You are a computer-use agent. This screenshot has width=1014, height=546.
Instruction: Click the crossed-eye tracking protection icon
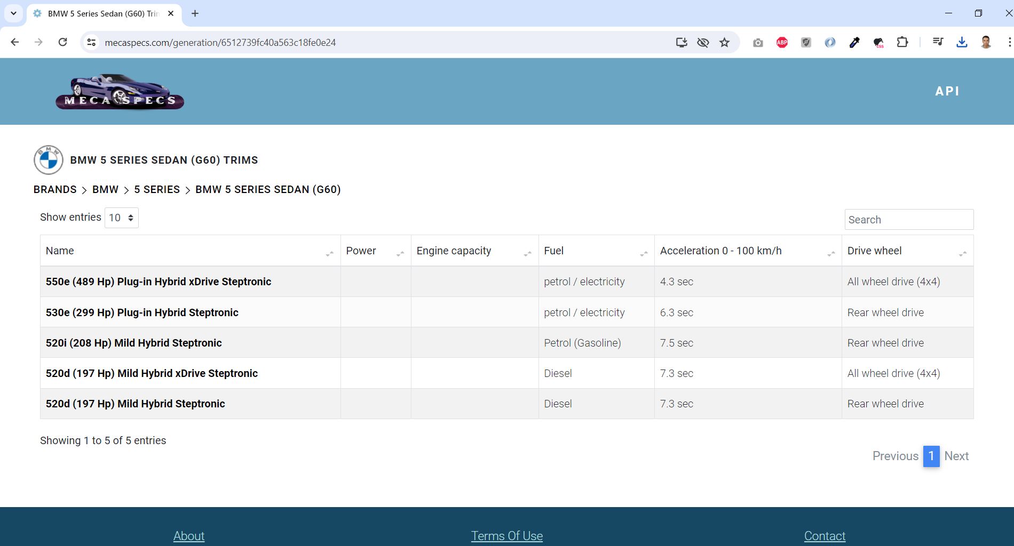point(703,42)
